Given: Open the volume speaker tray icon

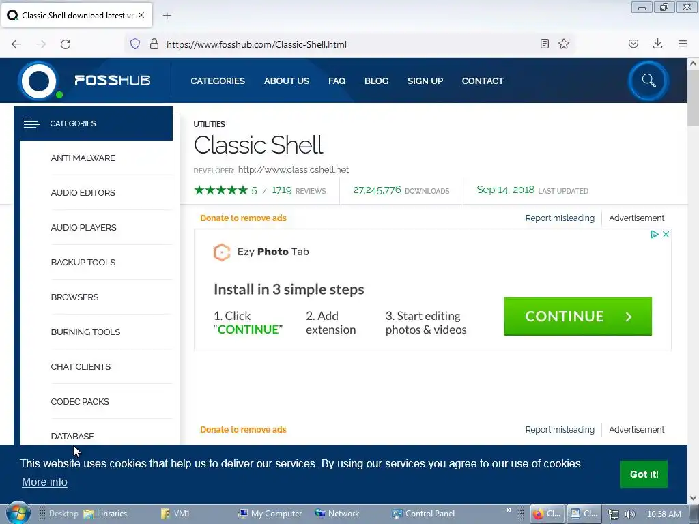Looking at the screenshot, I should pyautogui.click(x=629, y=514).
